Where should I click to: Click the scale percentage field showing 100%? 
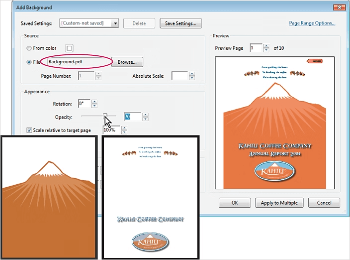[111, 130]
